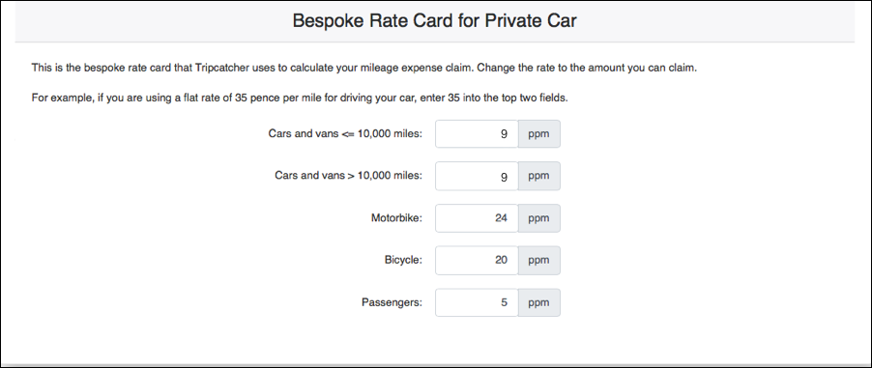Focus the Cars and vans > 10,000 miles field

(477, 176)
